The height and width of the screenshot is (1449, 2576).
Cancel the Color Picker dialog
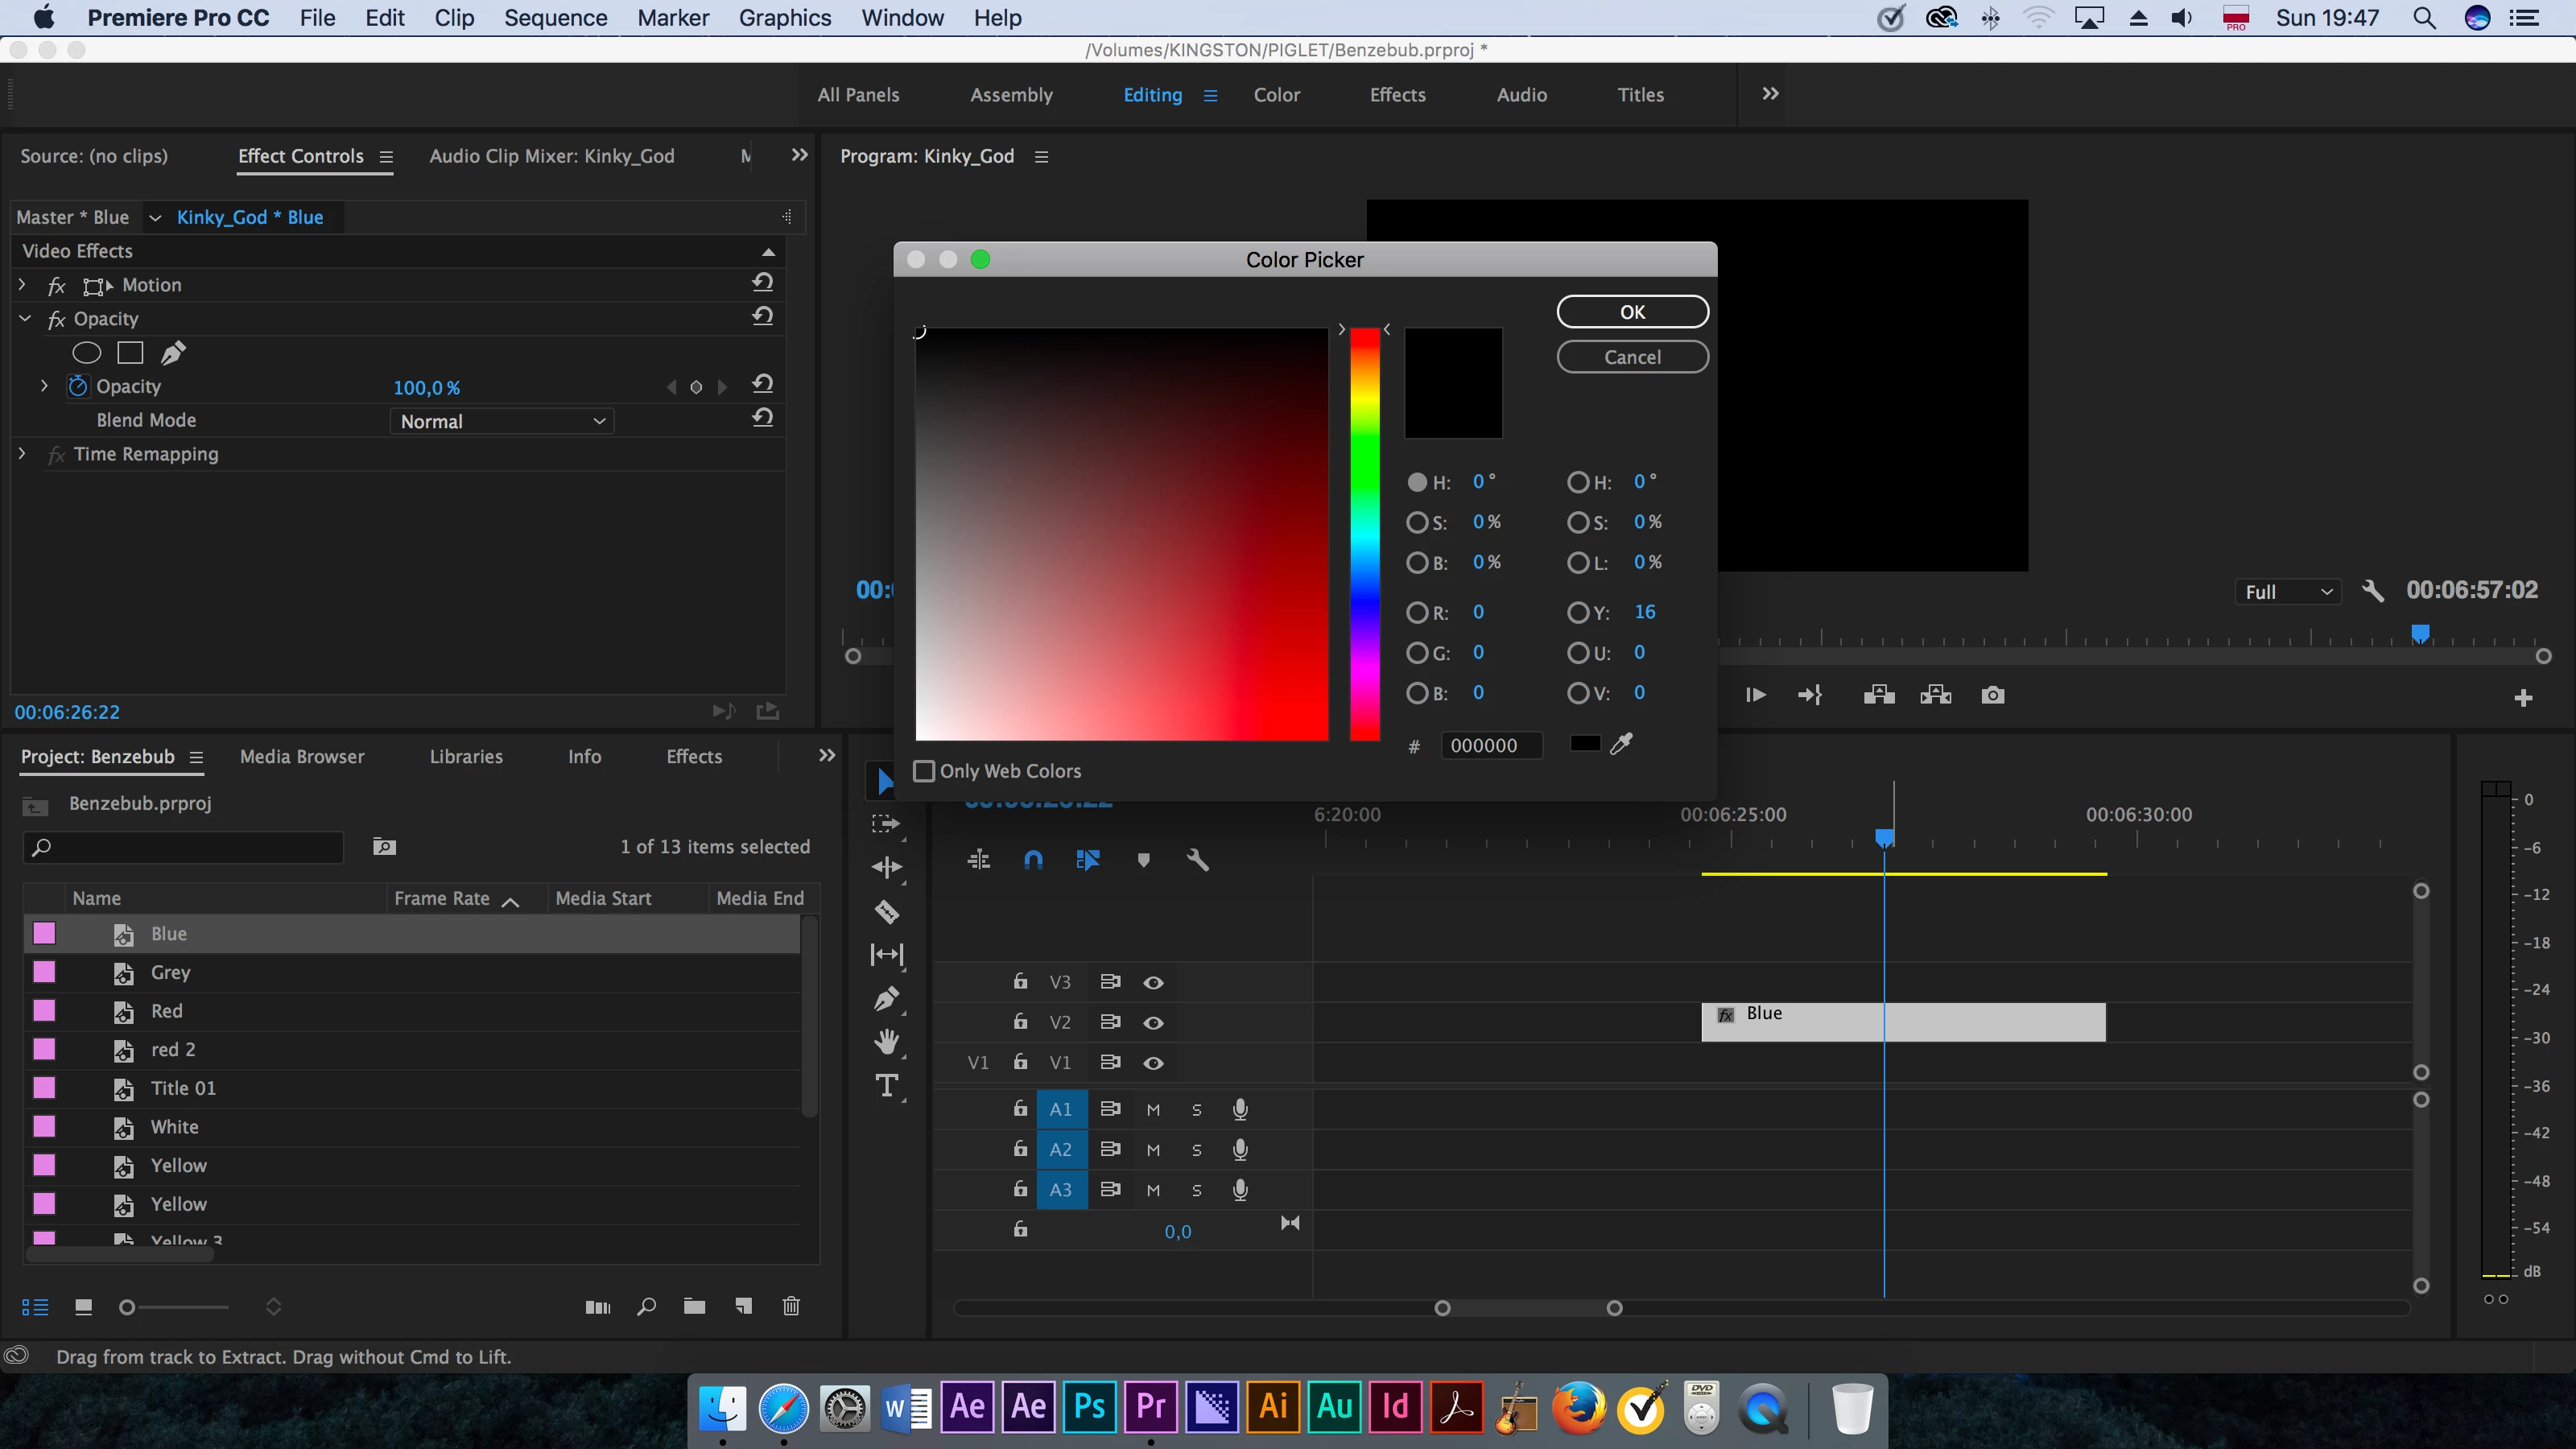[x=1632, y=357]
